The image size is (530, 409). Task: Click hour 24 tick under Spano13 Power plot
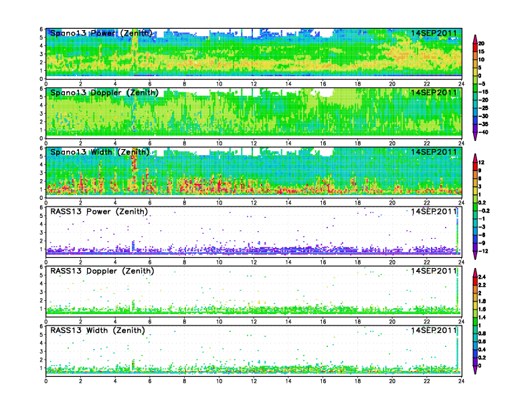(461, 84)
